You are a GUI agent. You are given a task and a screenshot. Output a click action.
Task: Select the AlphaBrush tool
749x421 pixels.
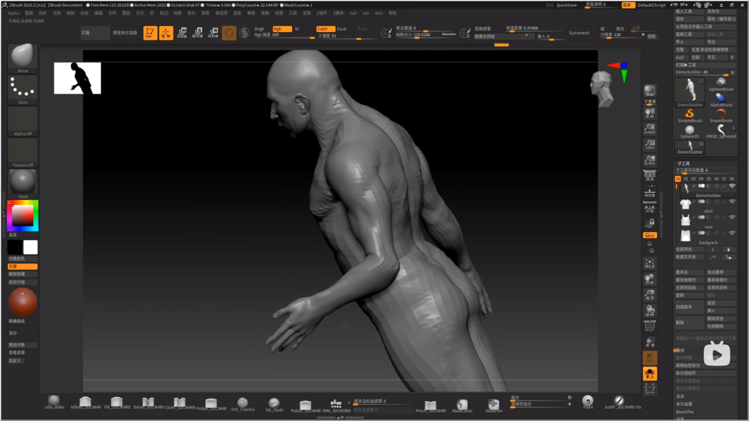(721, 100)
